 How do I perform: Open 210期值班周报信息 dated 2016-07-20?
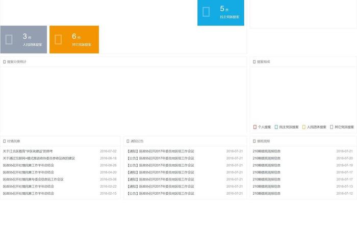266,158
